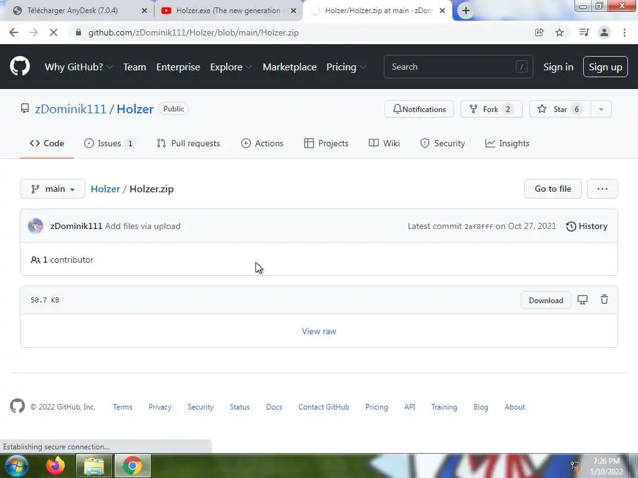The image size is (638, 478).
Task: Open with GitHub Desktop monitor icon
Action: [583, 300]
